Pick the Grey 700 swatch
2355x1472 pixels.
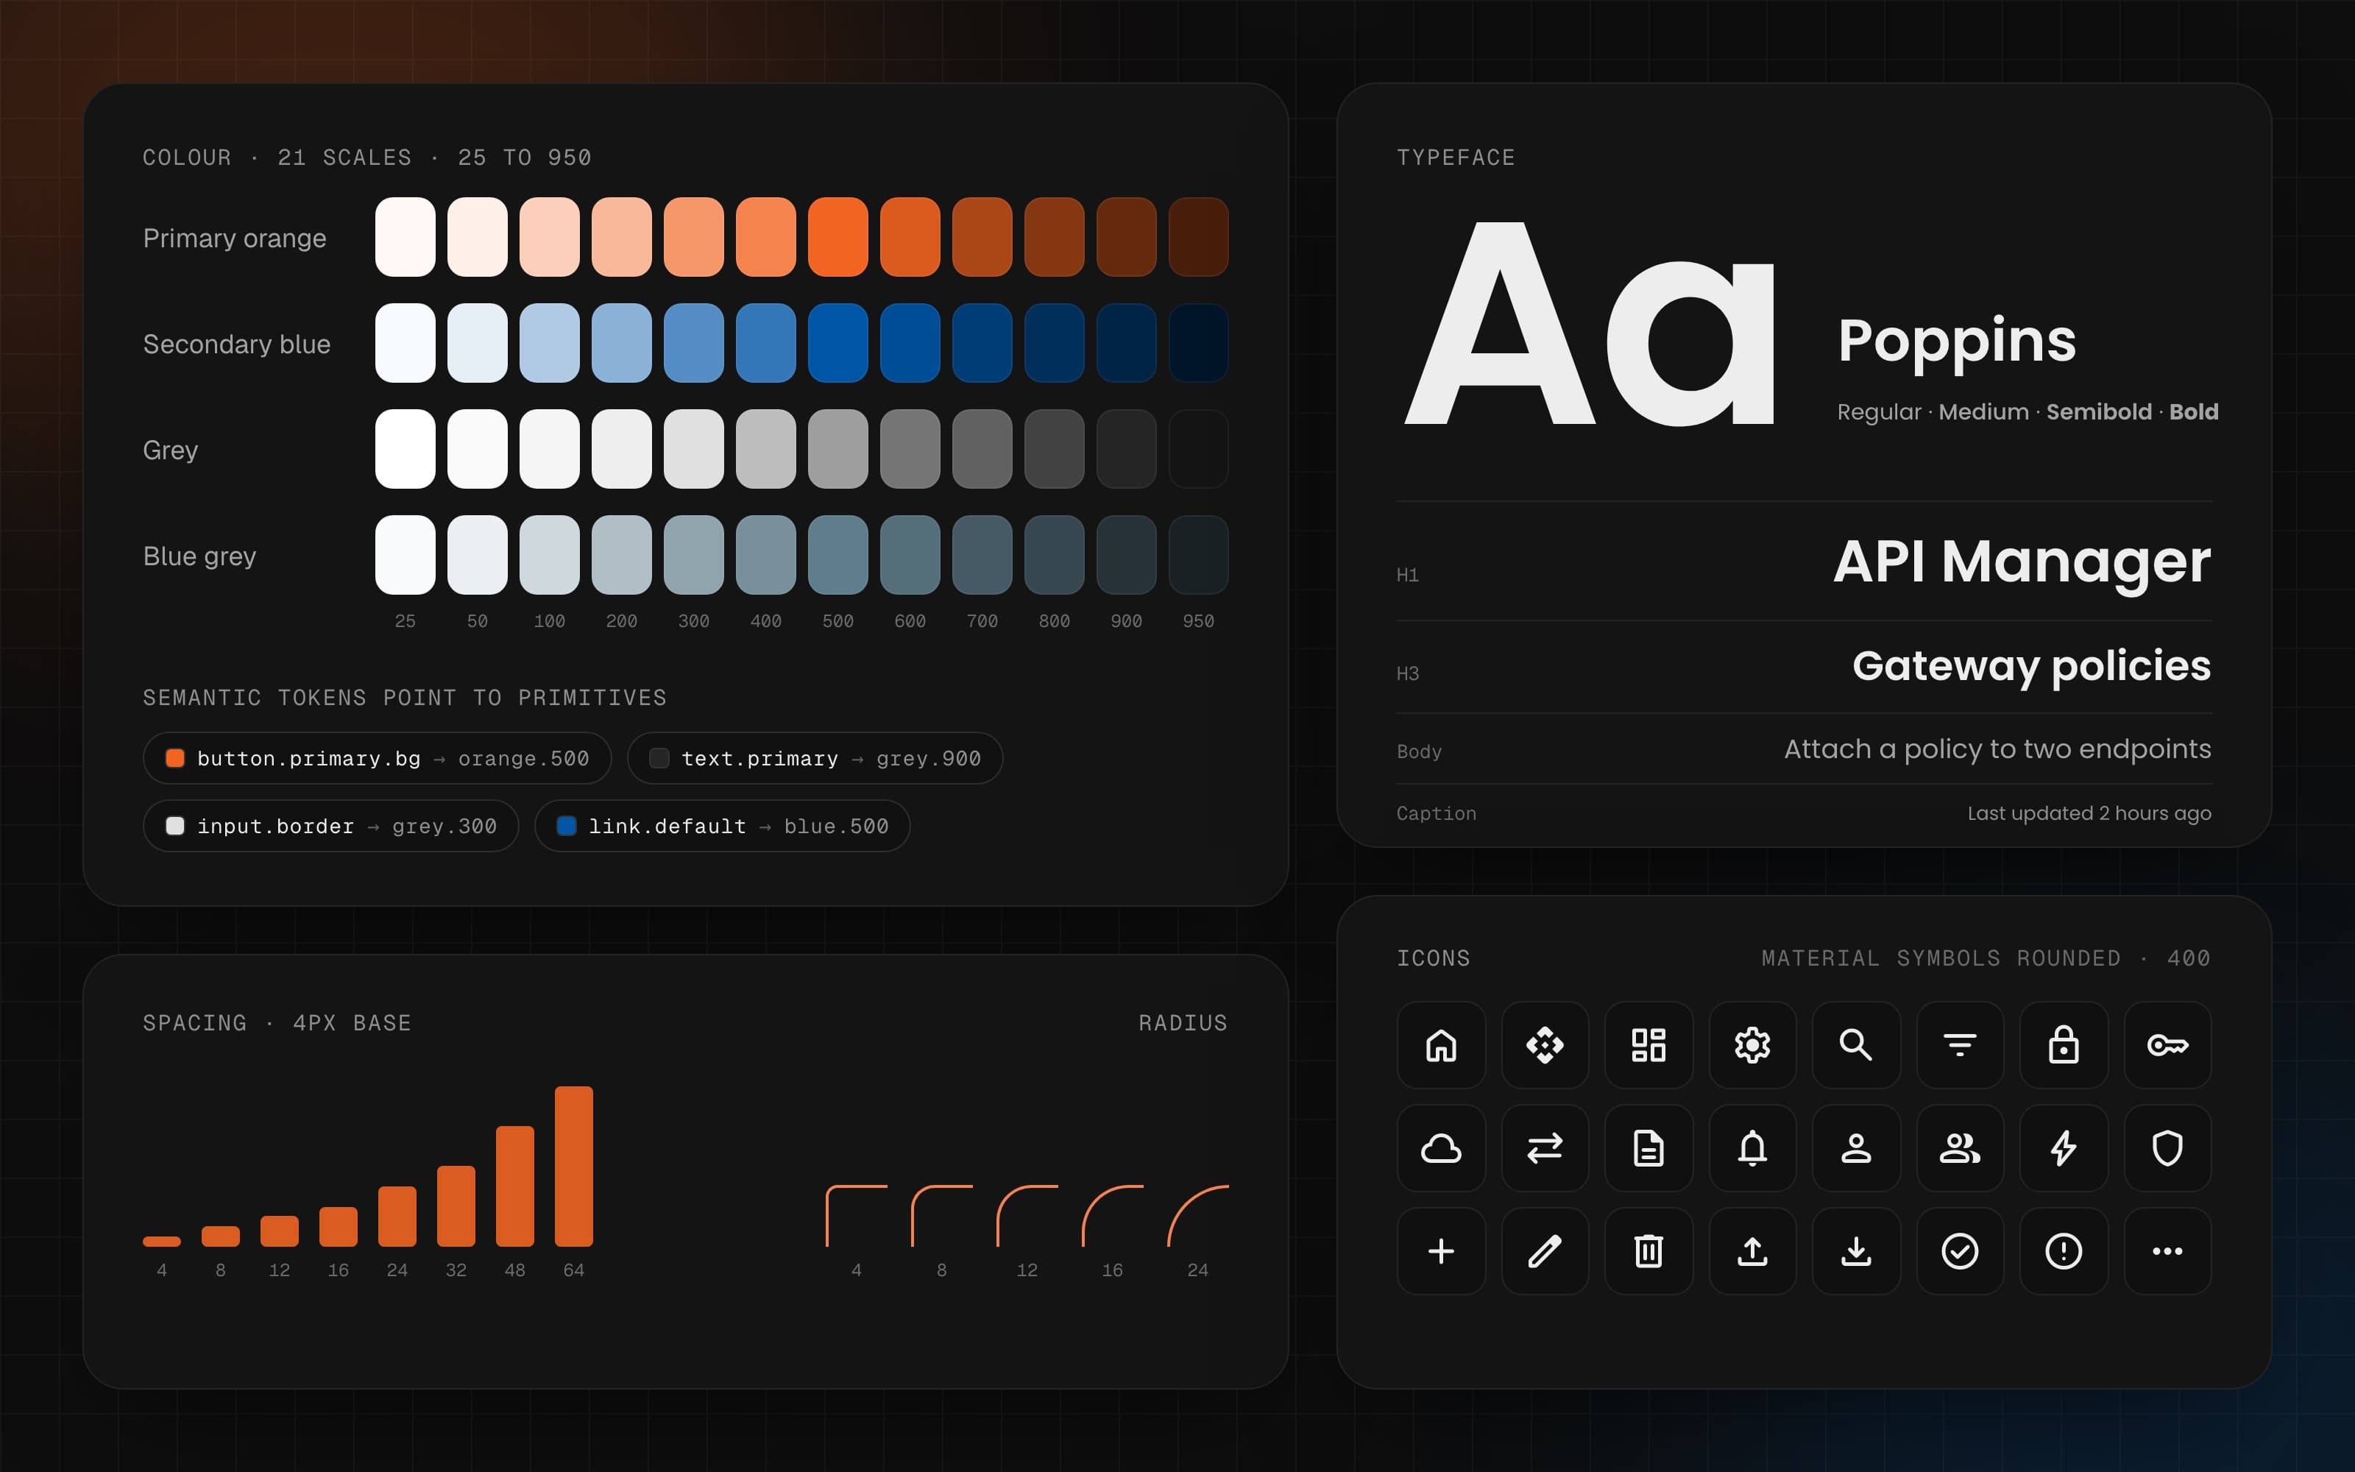[x=982, y=449]
